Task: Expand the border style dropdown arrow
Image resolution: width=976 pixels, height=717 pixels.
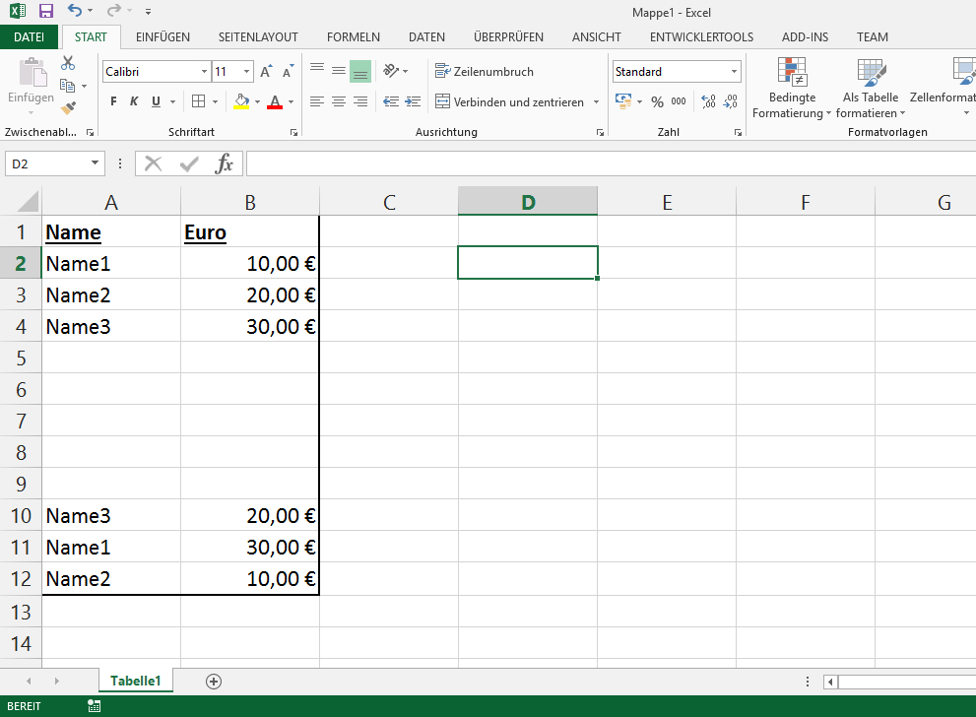Action: tap(216, 101)
